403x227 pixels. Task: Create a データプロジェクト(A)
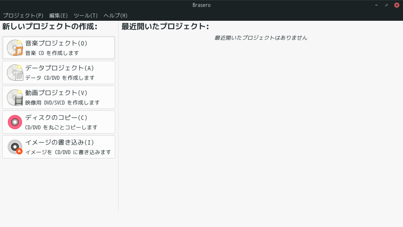[x=59, y=73]
